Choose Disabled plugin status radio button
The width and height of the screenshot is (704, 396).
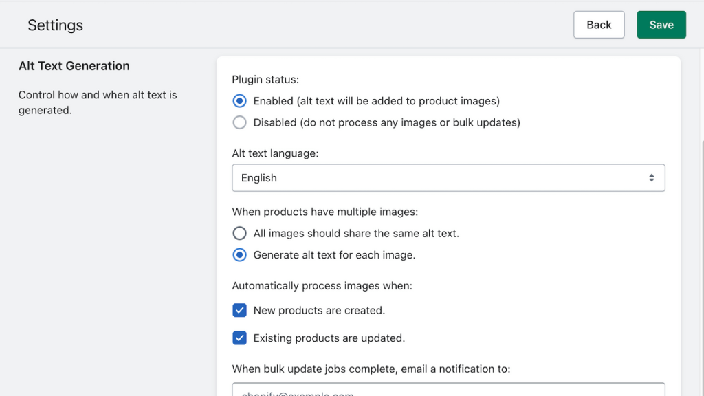[239, 122]
